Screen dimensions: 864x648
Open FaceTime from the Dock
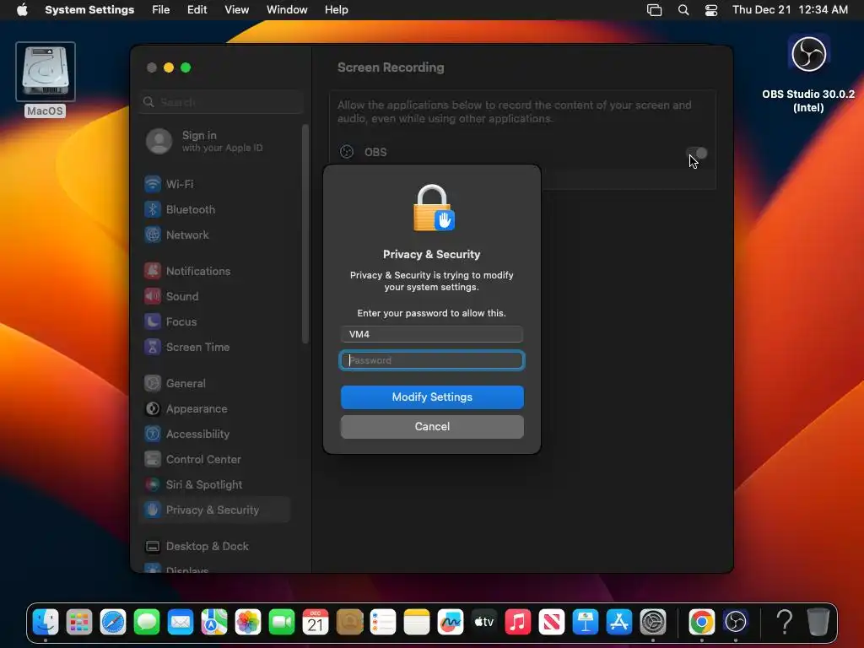point(282,622)
